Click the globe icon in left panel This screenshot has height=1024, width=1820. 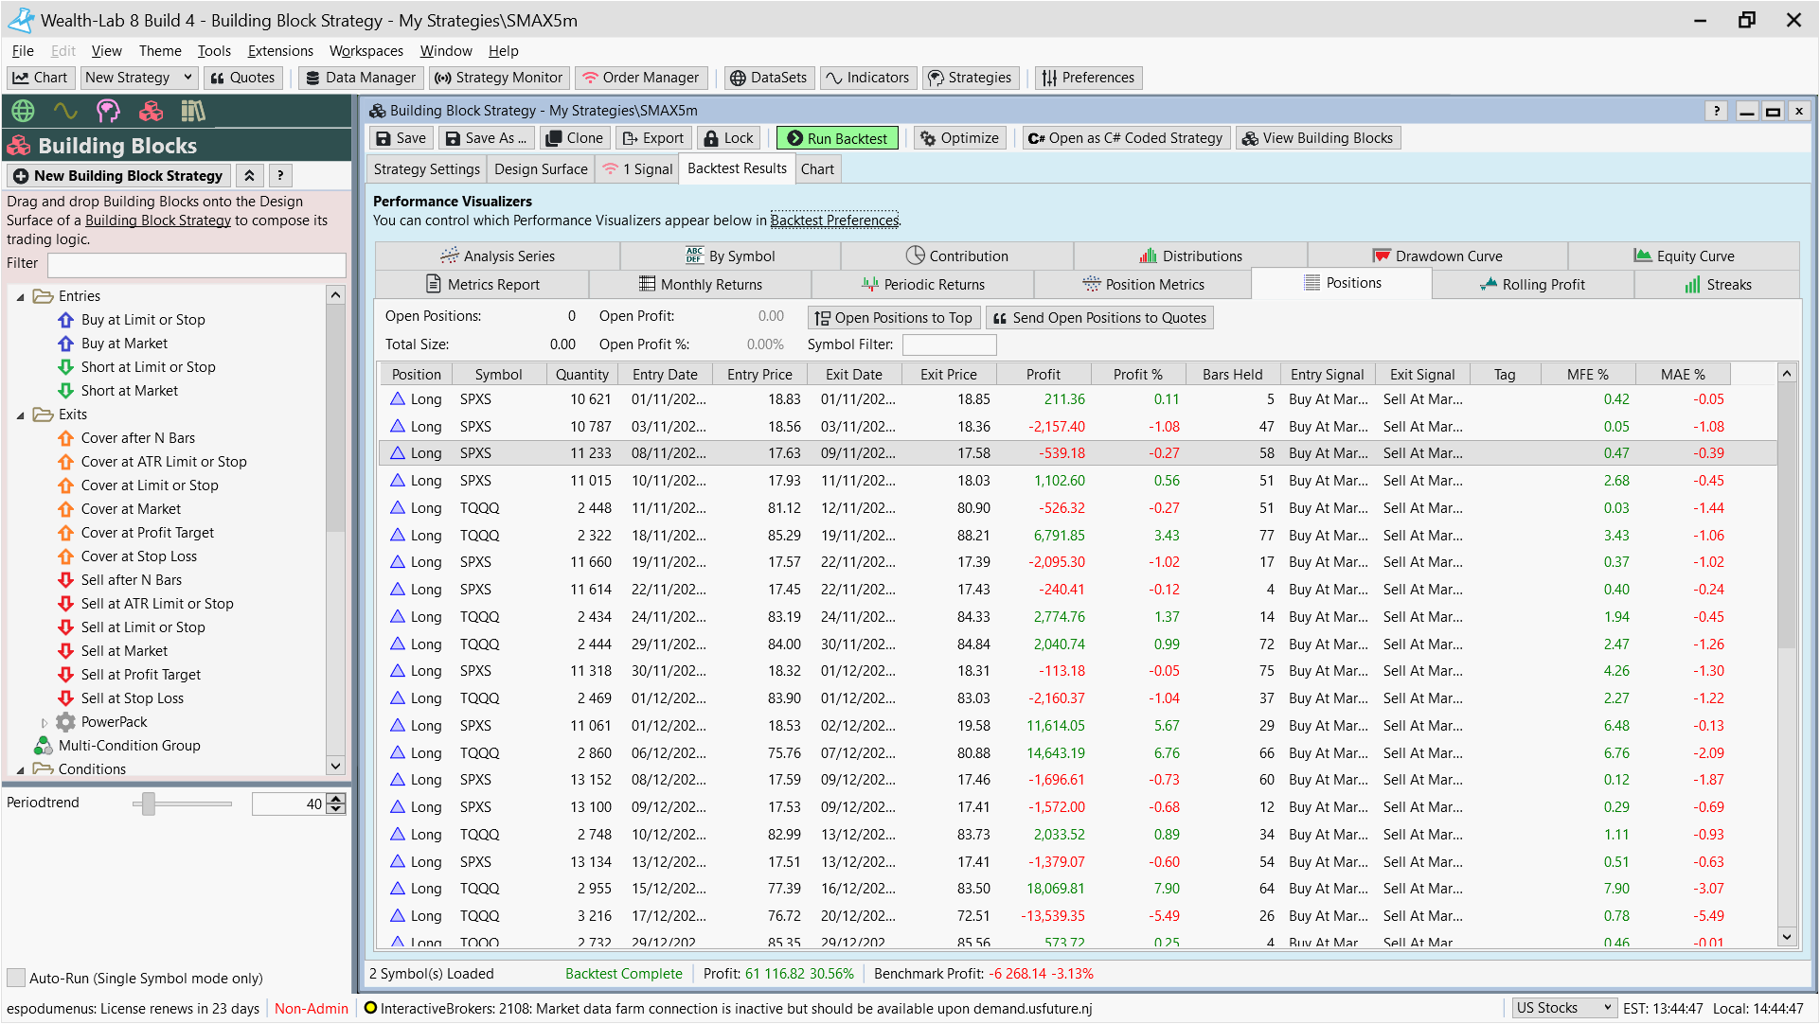pyautogui.click(x=23, y=112)
